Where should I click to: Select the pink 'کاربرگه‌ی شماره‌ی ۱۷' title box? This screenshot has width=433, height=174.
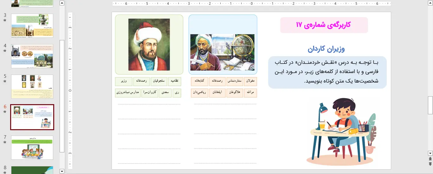pyautogui.click(x=324, y=25)
